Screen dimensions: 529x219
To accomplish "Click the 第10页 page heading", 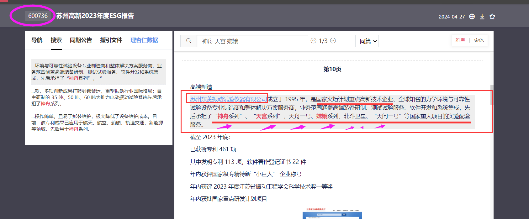I will click(x=332, y=69).
